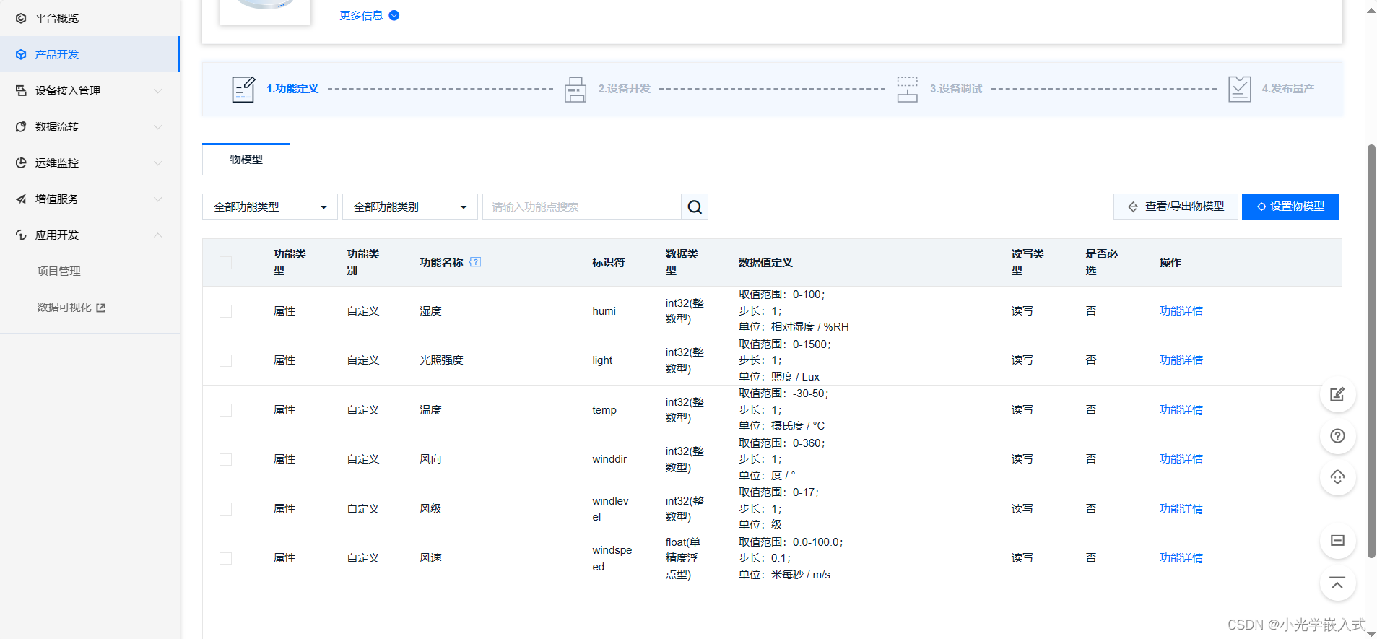
Task: Click the 设置物模型 button
Action: [x=1290, y=207]
